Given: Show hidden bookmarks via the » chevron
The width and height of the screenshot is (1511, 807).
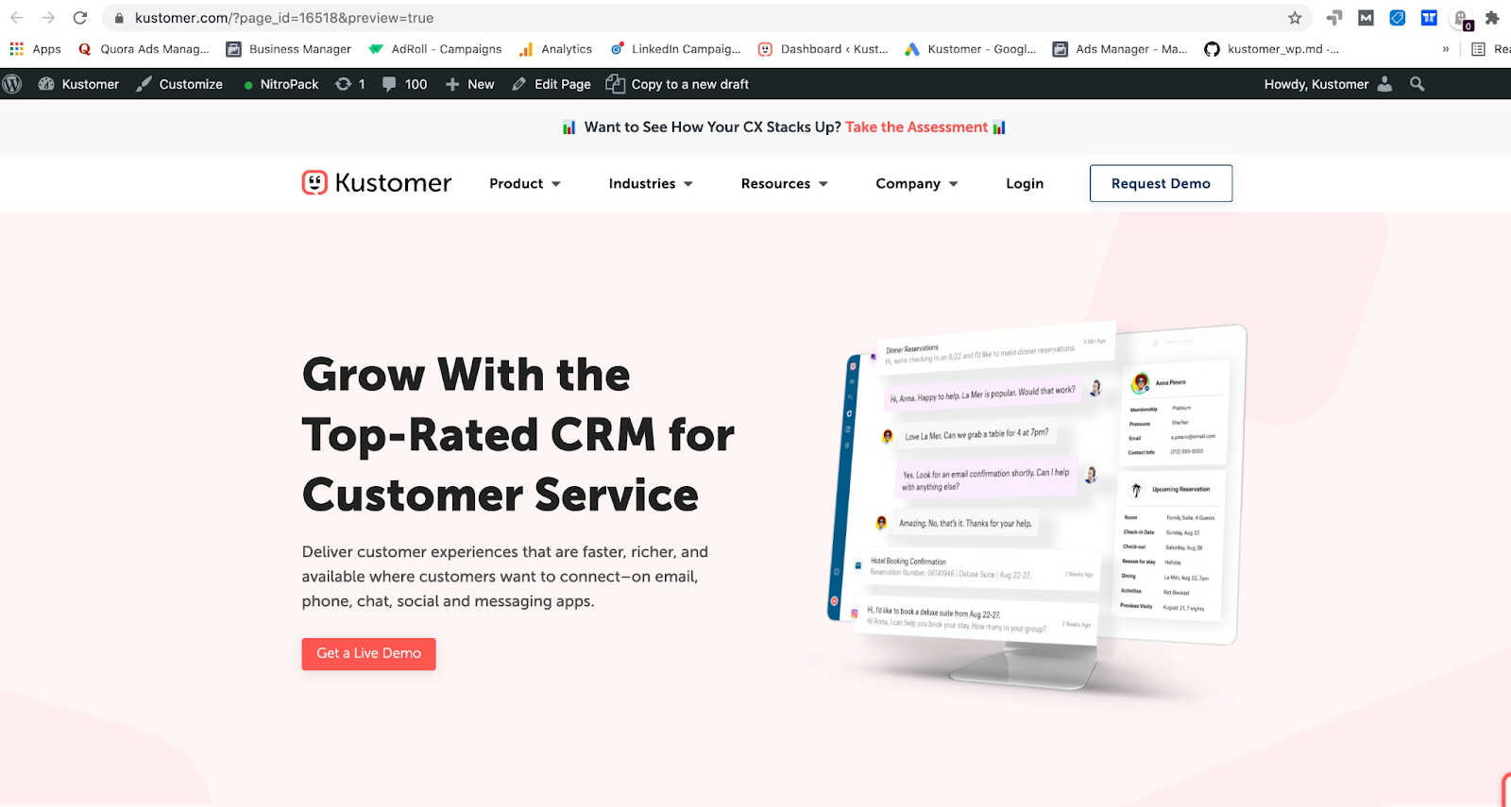Looking at the screenshot, I should pyautogui.click(x=1446, y=49).
